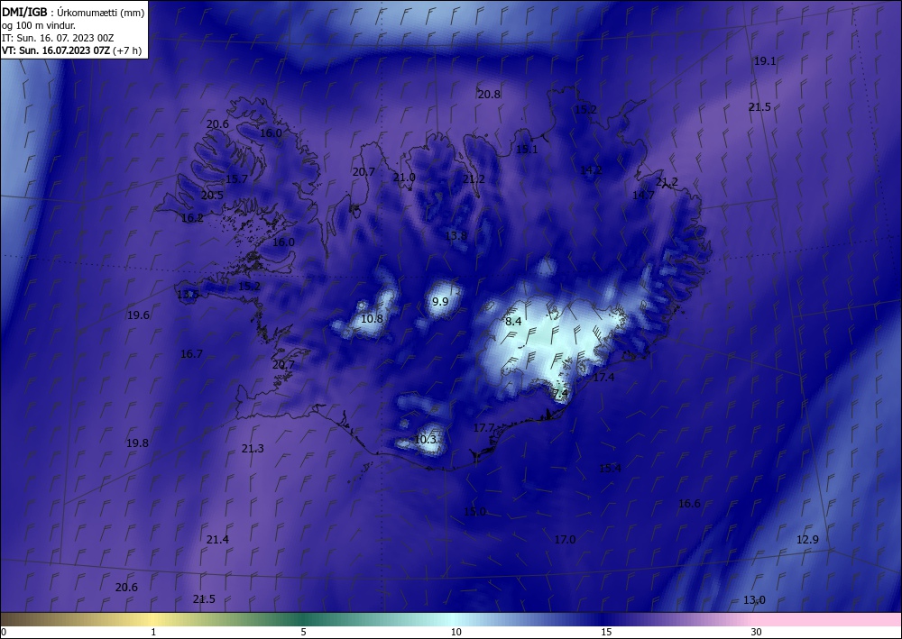This screenshot has height=639, width=902.
Task: Select the 19.6 value label
Action: pos(139,315)
